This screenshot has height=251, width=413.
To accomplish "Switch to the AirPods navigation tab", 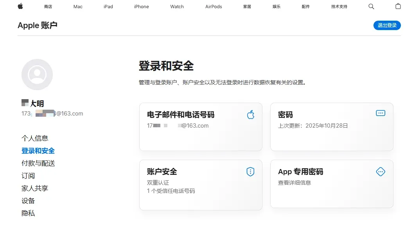I will (x=213, y=6).
